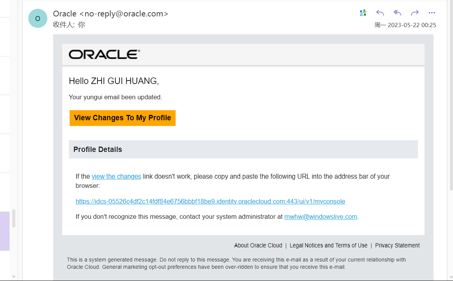453x281 pixels.
Task: Open the "view the changes" link
Action: pyautogui.click(x=116, y=176)
